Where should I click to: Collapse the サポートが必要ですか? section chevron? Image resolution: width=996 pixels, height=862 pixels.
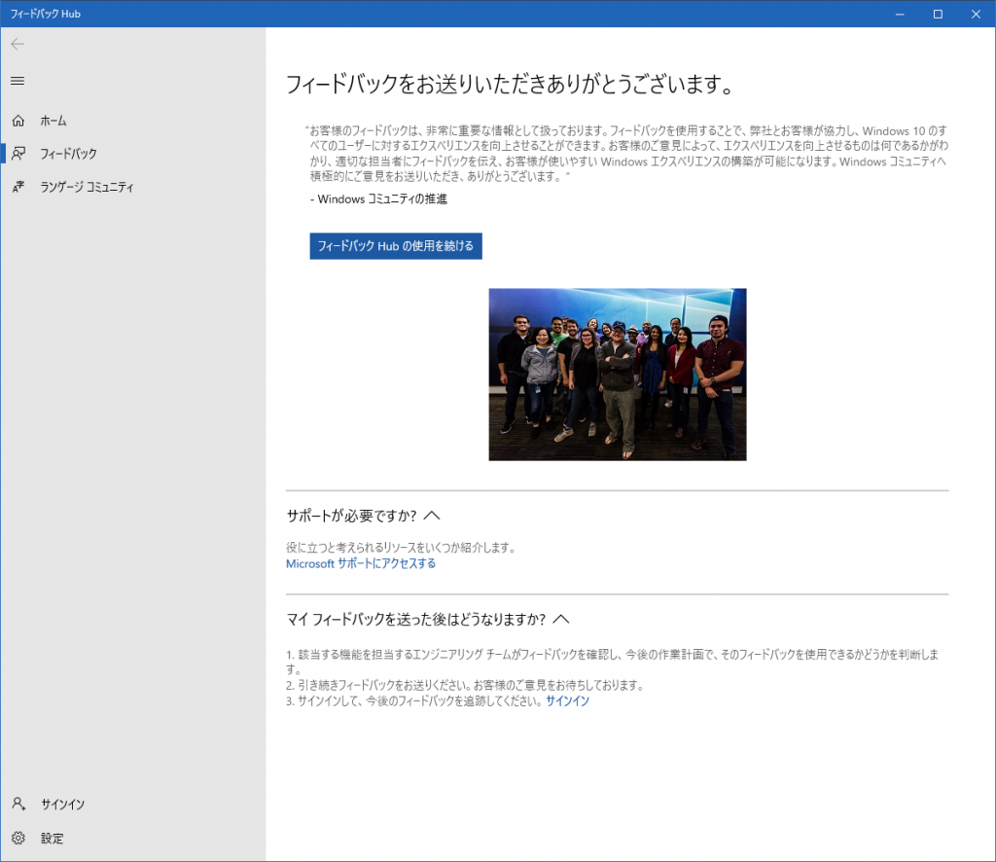[x=433, y=515]
